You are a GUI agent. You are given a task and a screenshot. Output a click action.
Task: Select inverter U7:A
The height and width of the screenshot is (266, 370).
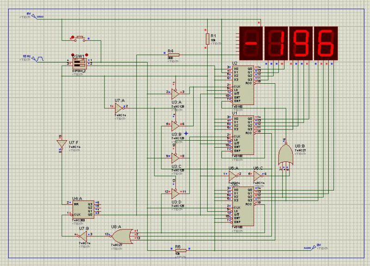pyautogui.click(x=119, y=108)
